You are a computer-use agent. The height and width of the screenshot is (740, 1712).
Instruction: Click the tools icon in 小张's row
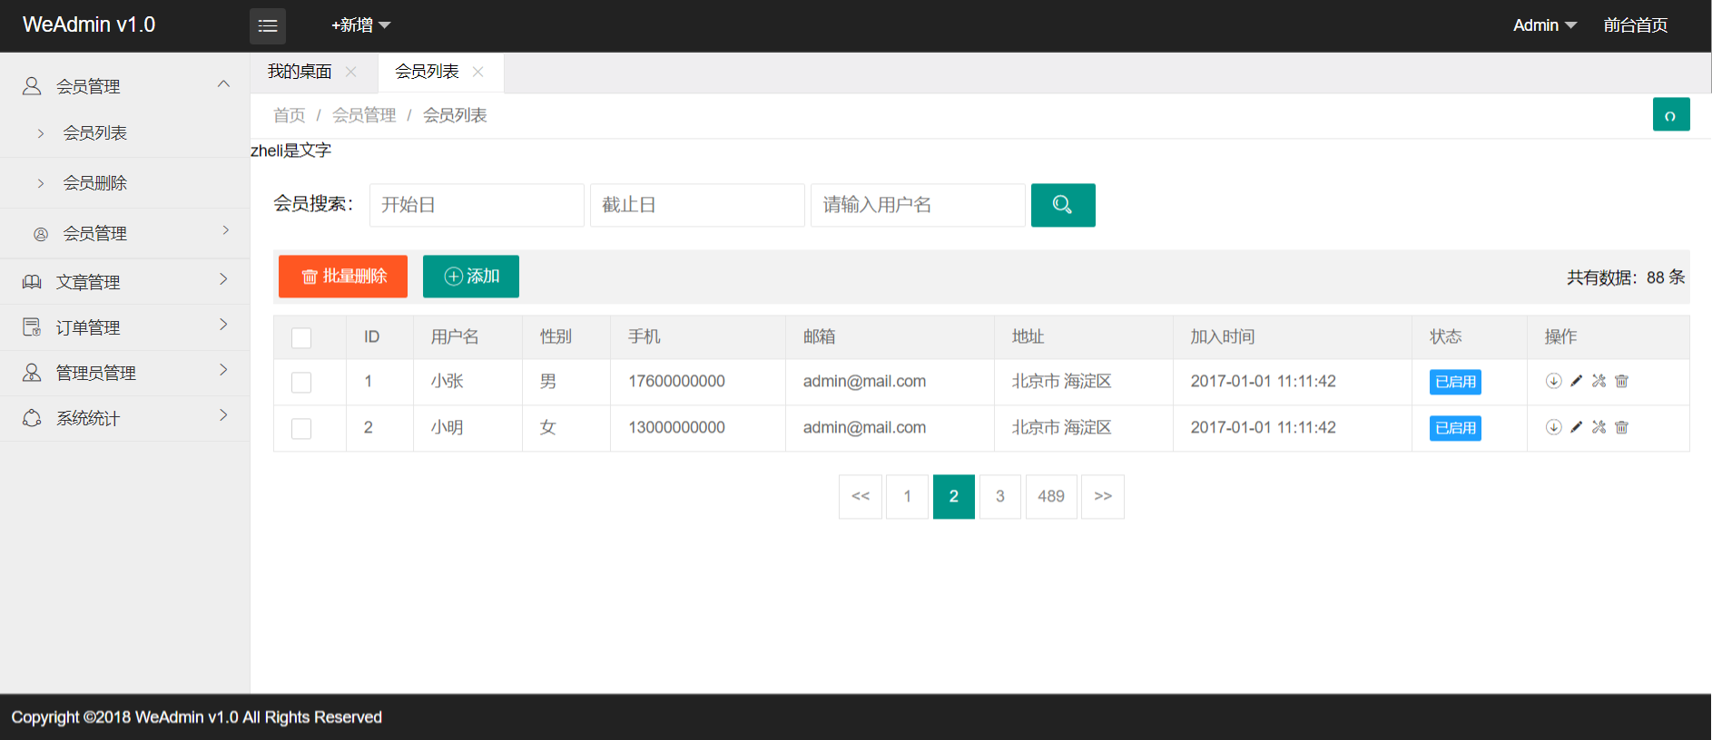(1599, 381)
